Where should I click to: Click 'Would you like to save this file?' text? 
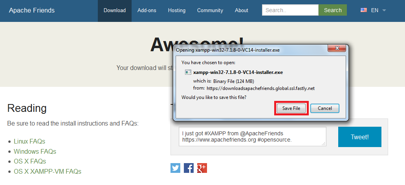(214, 97)
